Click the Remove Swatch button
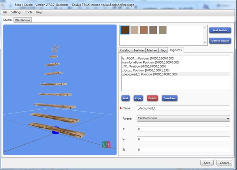Screen dimensions: 237x170 pyautogui.click(x=219, y=40)
